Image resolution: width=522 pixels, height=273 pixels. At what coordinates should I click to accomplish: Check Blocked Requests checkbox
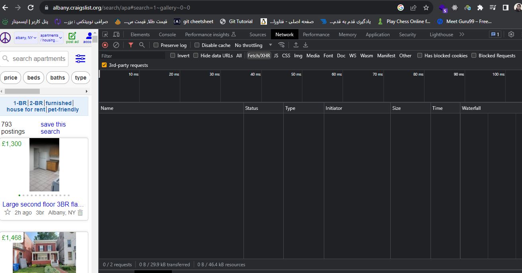474,55
